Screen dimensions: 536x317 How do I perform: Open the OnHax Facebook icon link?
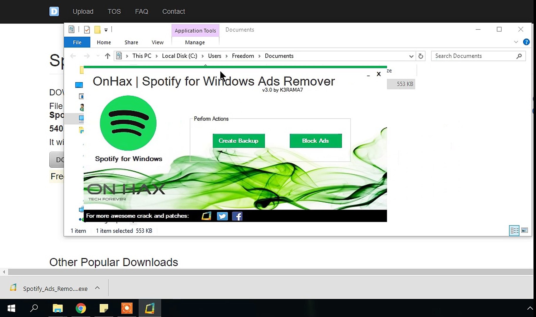pos(237,216)
